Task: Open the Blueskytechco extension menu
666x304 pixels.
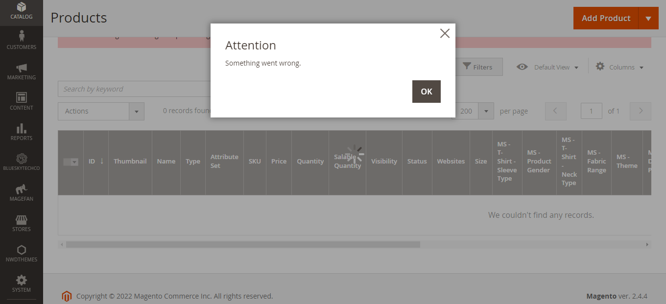Action: click(x=22, y=161)
